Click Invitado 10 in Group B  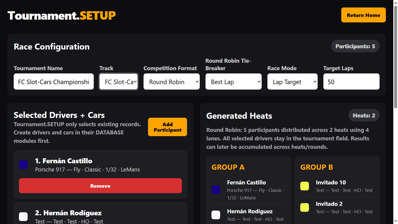[x=331, y=182]
